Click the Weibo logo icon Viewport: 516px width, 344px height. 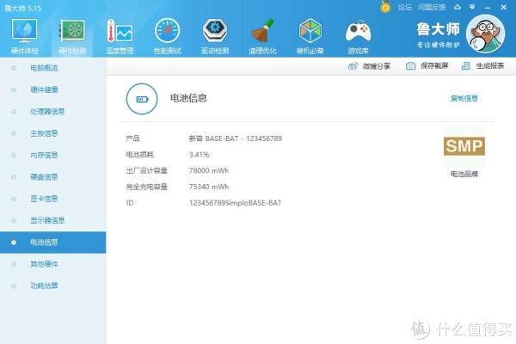coord(353,66)
